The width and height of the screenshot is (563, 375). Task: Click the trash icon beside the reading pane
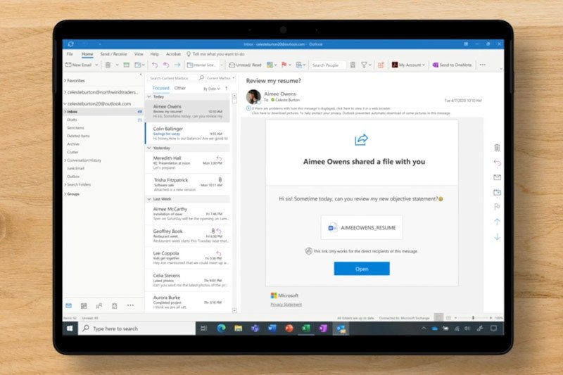click(497, 148)
